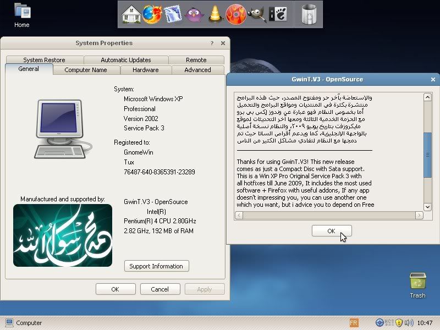Viewport: 440px width, 330px height.
Task: Switch to the System Restore tab
Action: click(45, 60)
